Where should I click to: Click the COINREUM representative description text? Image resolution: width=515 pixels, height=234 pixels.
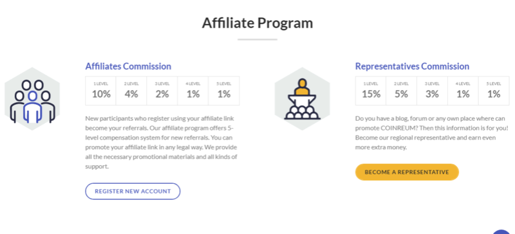pos(430,132)
